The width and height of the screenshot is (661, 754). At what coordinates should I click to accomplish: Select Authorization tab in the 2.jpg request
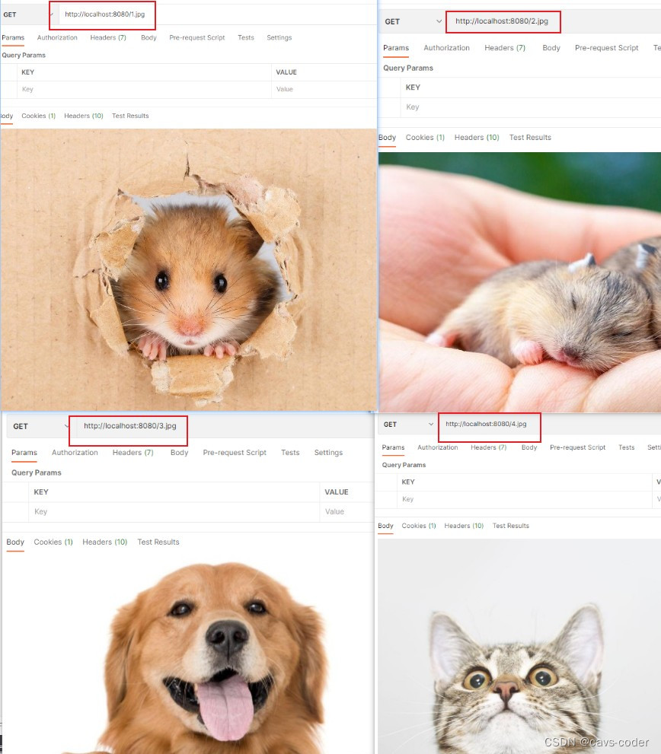447,48
